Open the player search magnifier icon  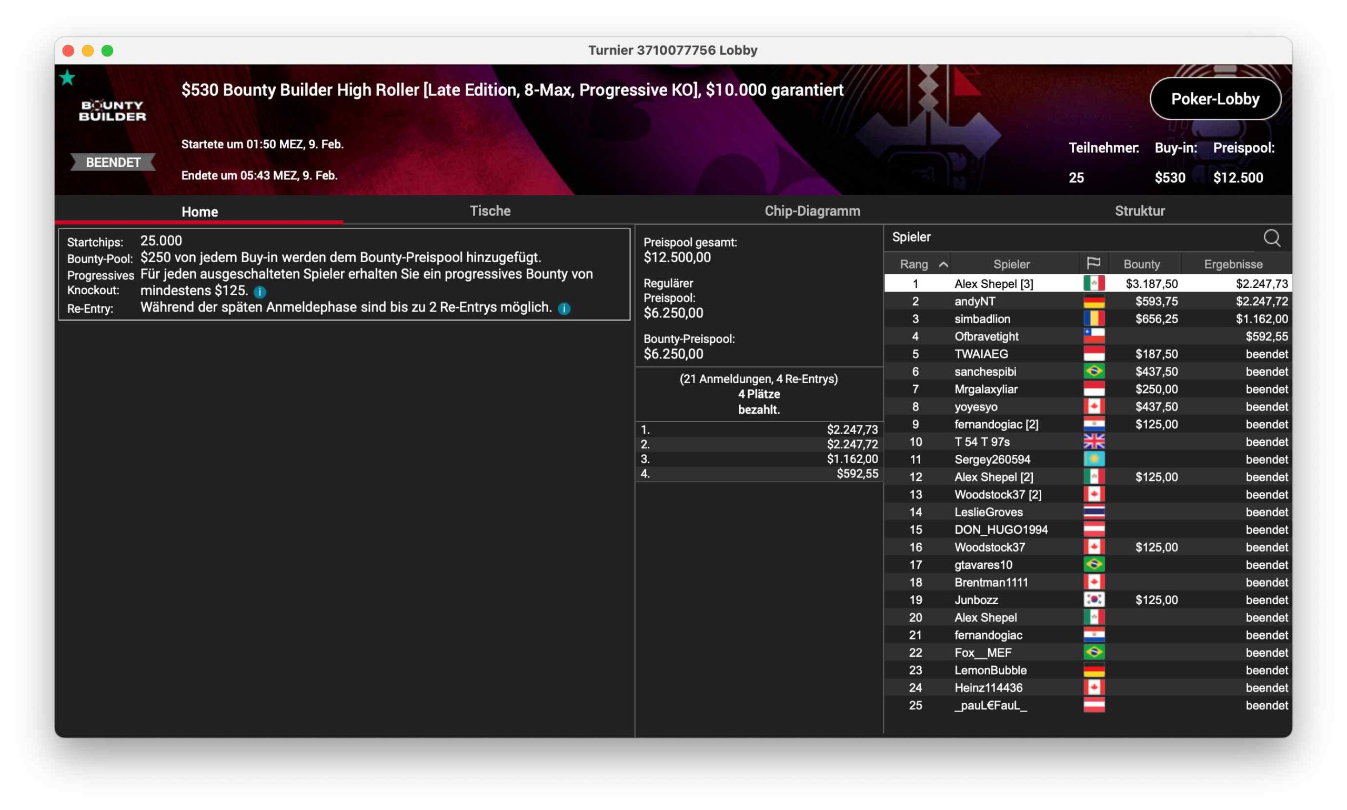pos(1271,238)
